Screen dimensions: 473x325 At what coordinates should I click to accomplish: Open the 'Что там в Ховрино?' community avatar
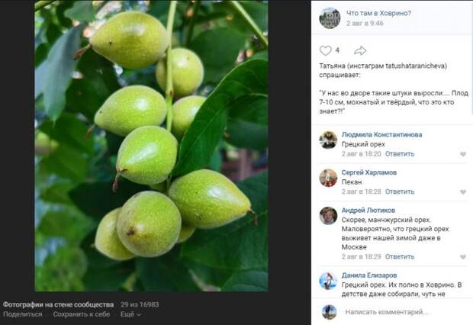click(330, 18)
